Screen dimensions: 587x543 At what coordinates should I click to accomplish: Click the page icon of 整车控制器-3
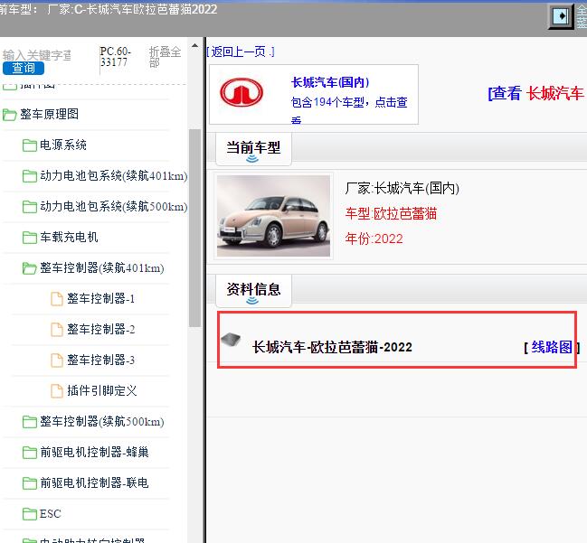(56, 360)
